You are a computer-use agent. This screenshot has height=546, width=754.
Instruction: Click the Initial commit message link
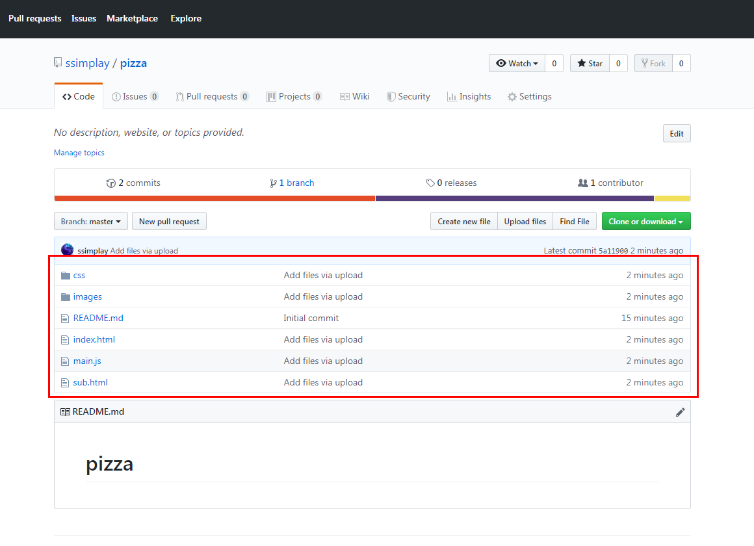311,318
